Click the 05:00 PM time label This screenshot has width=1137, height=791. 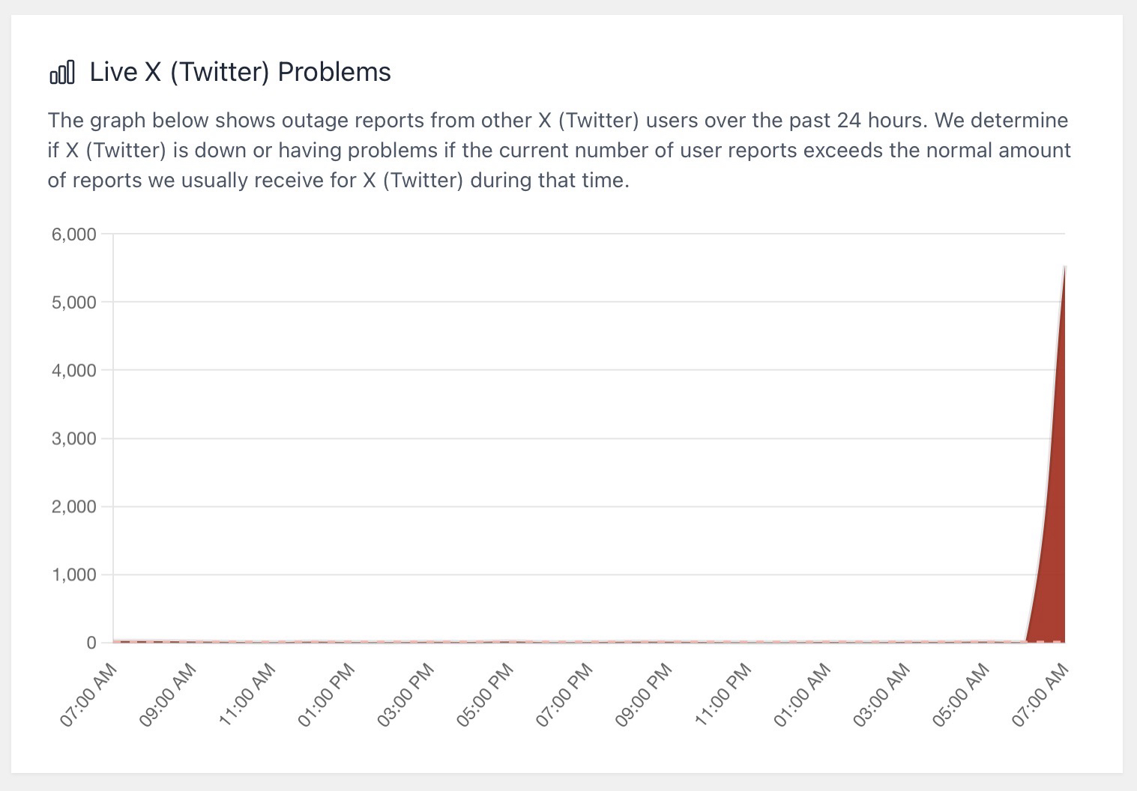[486, 694]
